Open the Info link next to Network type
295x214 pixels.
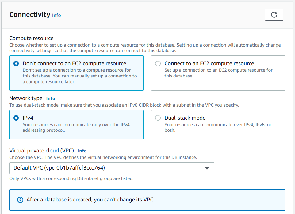click(51, 99)
